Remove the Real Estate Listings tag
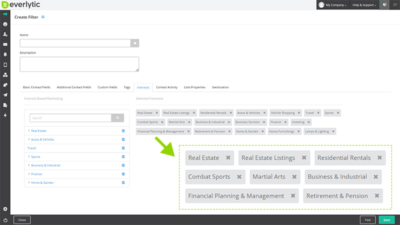The width and height of the screenshot is (400, 225). 194,113
